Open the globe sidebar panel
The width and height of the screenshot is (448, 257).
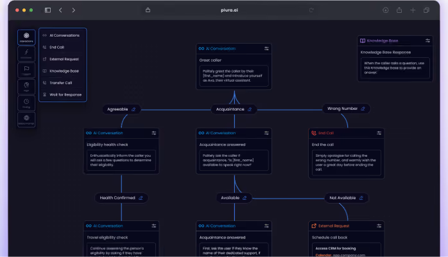[x=26, y=120]
